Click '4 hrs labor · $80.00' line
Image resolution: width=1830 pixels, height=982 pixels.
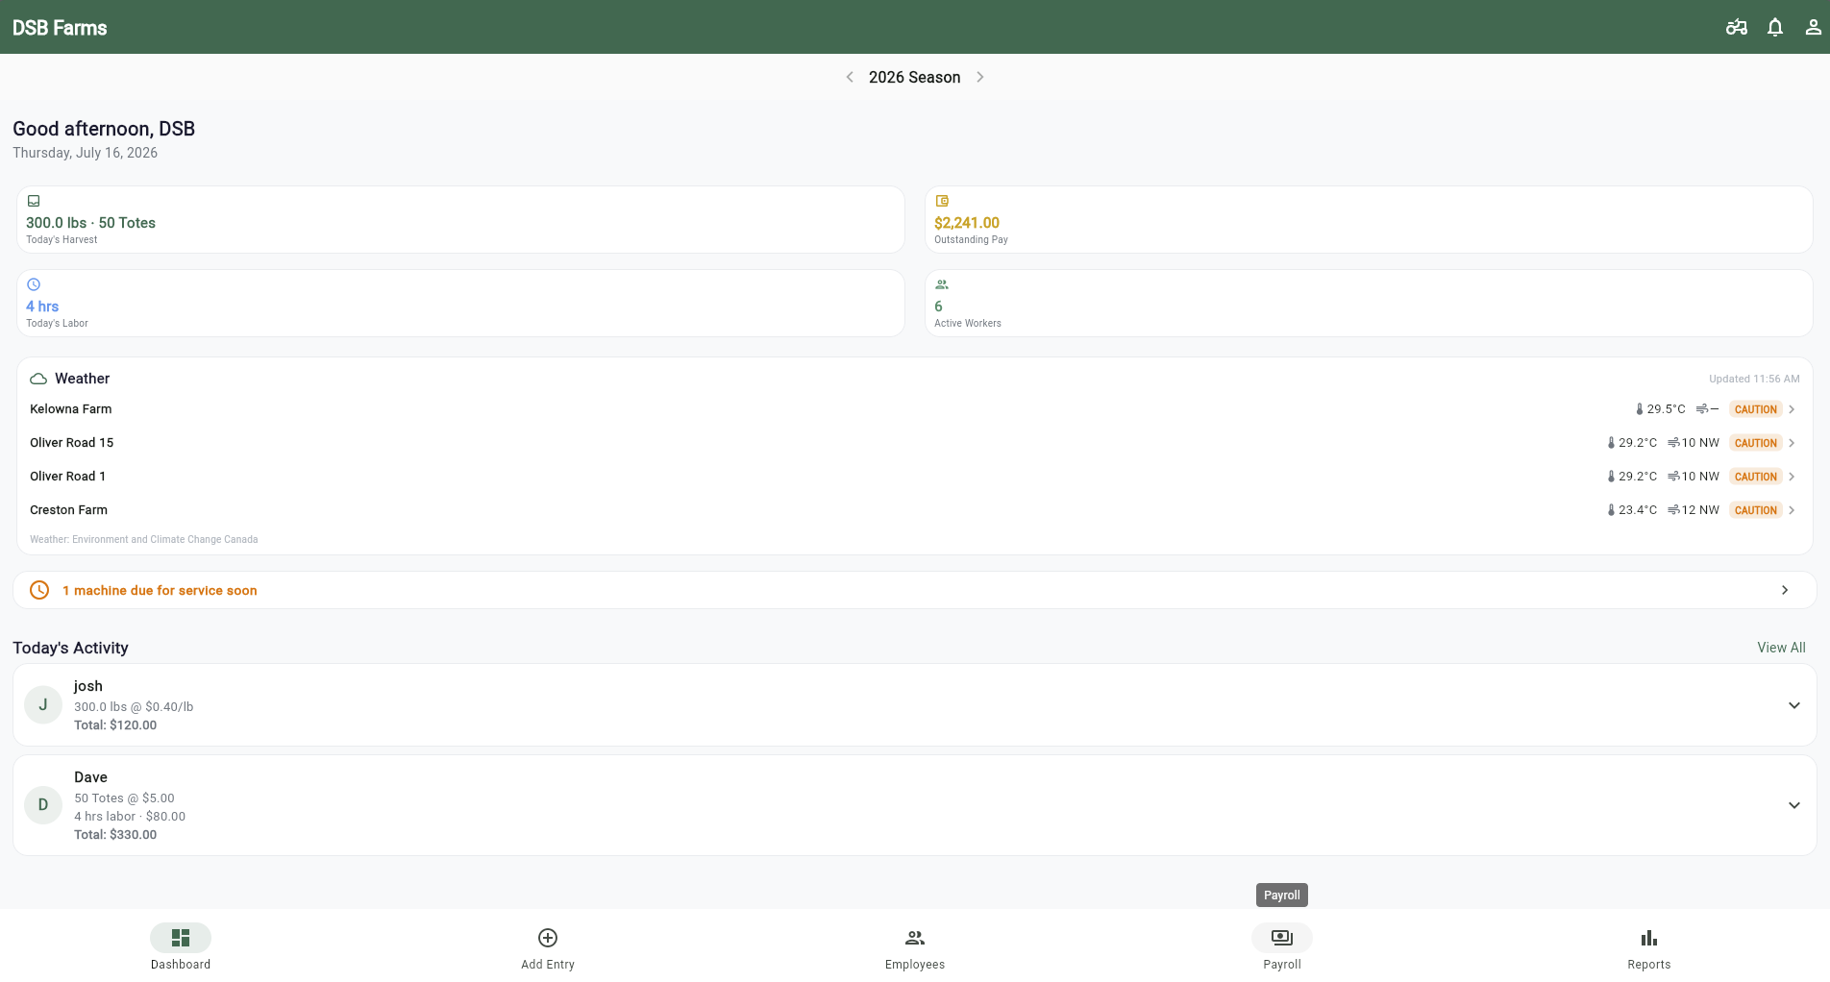[x=130, y=817]
